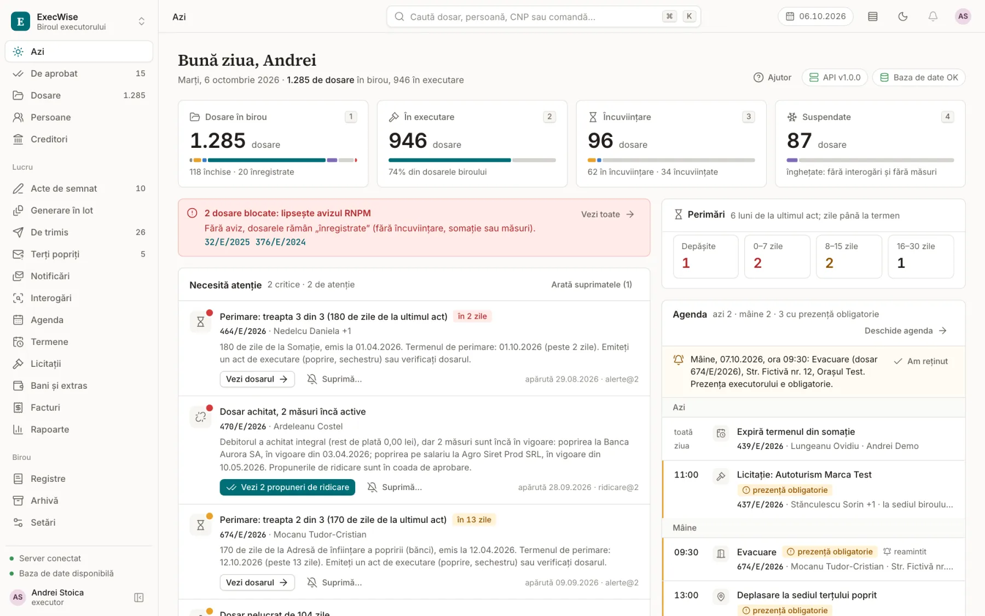The image size is (985, 616).
Task: Click De trimis paper-plane icon
Action: [x=18, y=232]
